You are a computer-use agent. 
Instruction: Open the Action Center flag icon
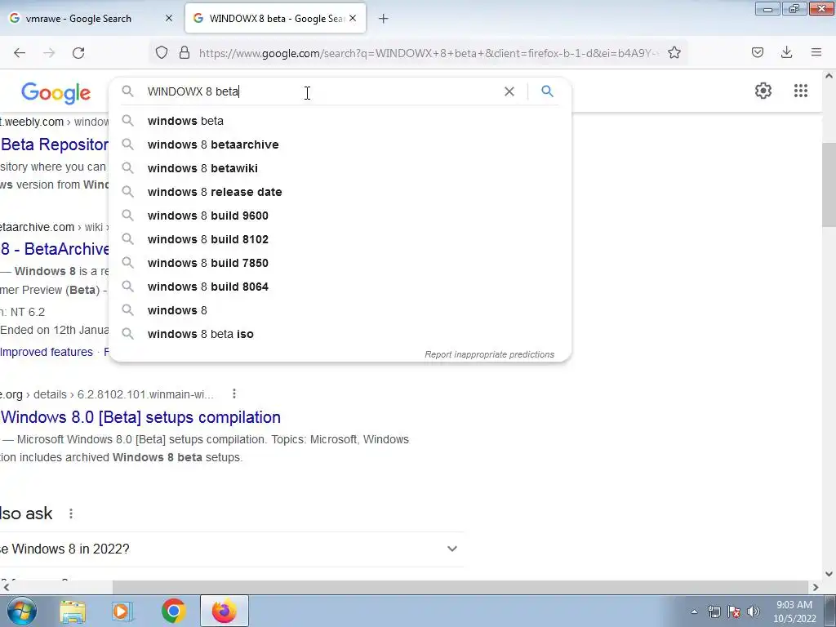point(734,611)
